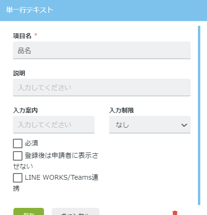Enable the 必須 checkbox
This screenshot has width=207, height=215.
[18, 143]
